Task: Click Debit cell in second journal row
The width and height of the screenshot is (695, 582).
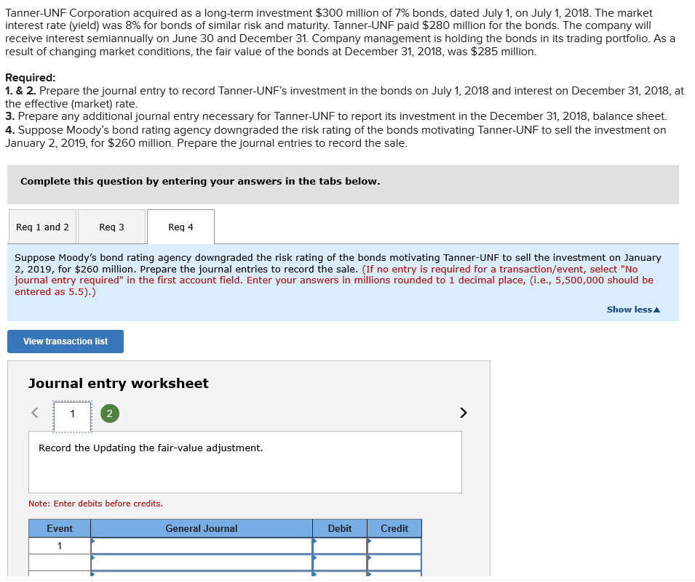Action: (340, 562)
